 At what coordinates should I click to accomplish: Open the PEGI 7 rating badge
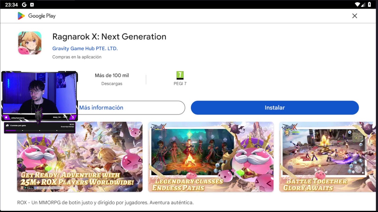180,75
